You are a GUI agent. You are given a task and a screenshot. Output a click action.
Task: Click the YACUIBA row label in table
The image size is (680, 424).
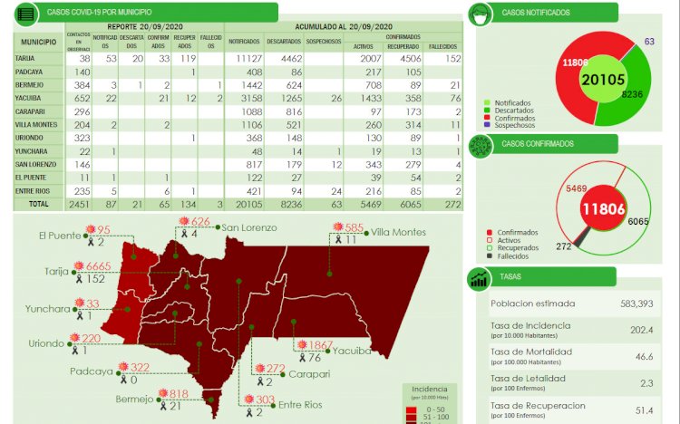coord(28,98)
